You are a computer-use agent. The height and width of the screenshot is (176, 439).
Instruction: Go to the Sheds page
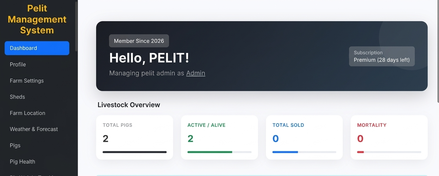pyautogui.click(x=17, y=97)
